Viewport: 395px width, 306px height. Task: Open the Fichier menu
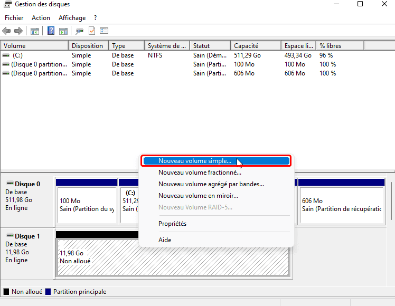pos(14,18)
